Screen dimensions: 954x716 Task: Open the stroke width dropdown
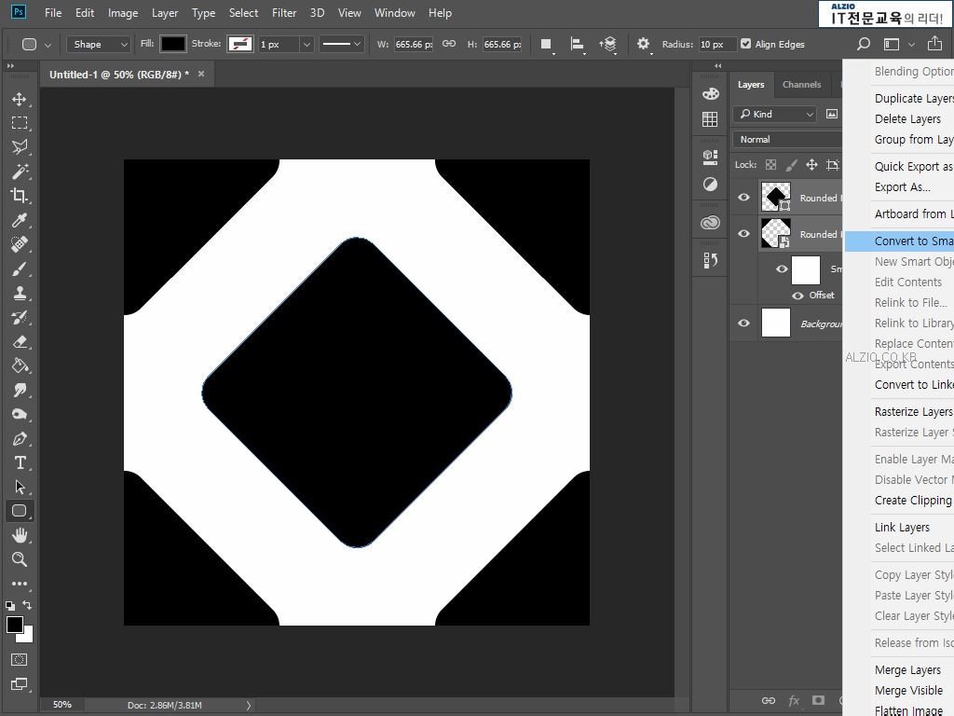pos(307,44)
